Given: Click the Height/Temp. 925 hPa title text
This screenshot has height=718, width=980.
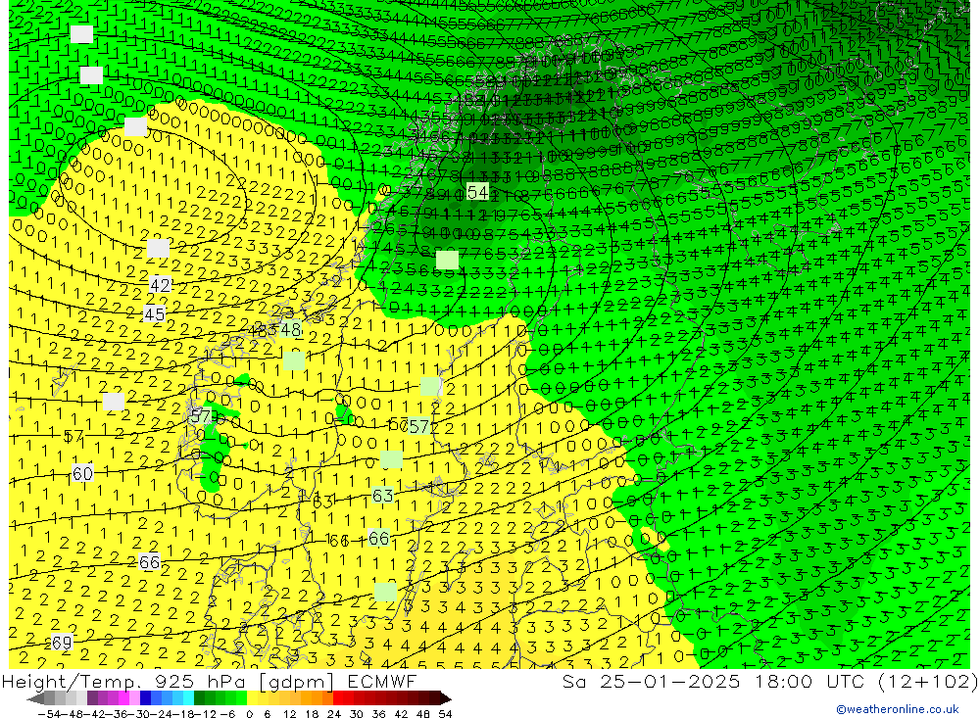Looking at the screenshot, I should click(x=125, y=681).
